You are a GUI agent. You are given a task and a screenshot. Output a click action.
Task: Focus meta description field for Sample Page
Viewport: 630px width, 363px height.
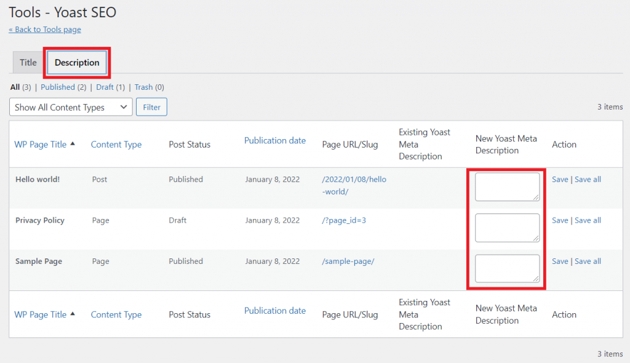click(507, 268)
